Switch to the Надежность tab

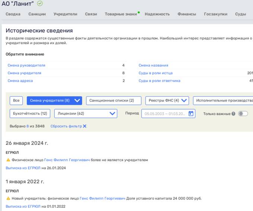click(x=157, y=14)
